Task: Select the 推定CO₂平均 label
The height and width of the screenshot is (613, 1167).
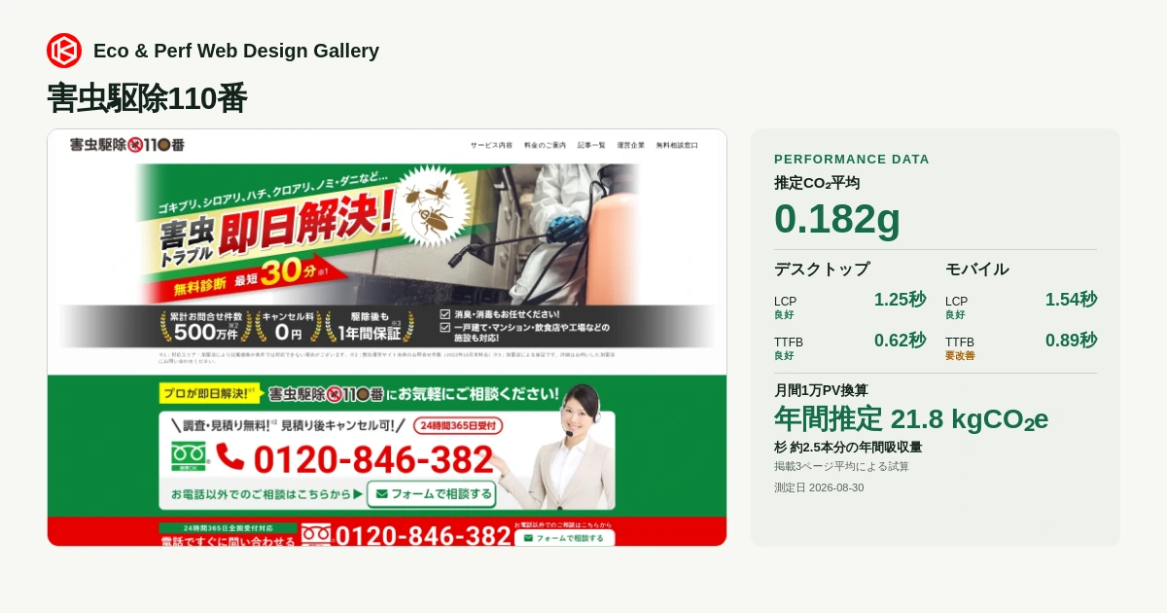Action: coord(817,183)
